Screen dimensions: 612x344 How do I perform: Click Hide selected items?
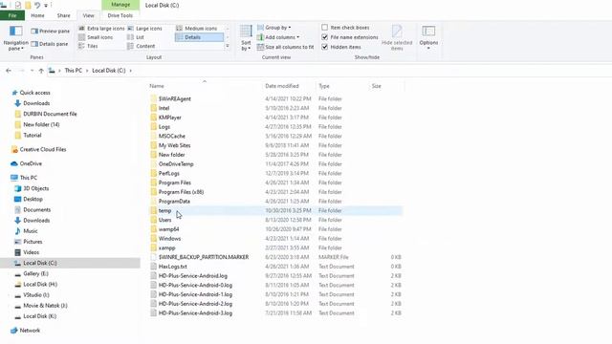(x=397, y=37)
